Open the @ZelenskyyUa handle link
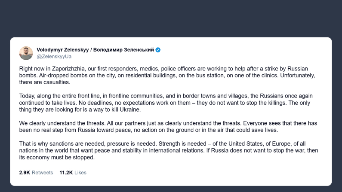 [x=54, y=56]
